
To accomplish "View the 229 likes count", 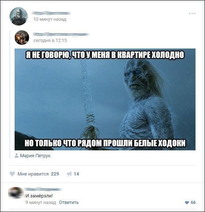I will click(55, 174).
